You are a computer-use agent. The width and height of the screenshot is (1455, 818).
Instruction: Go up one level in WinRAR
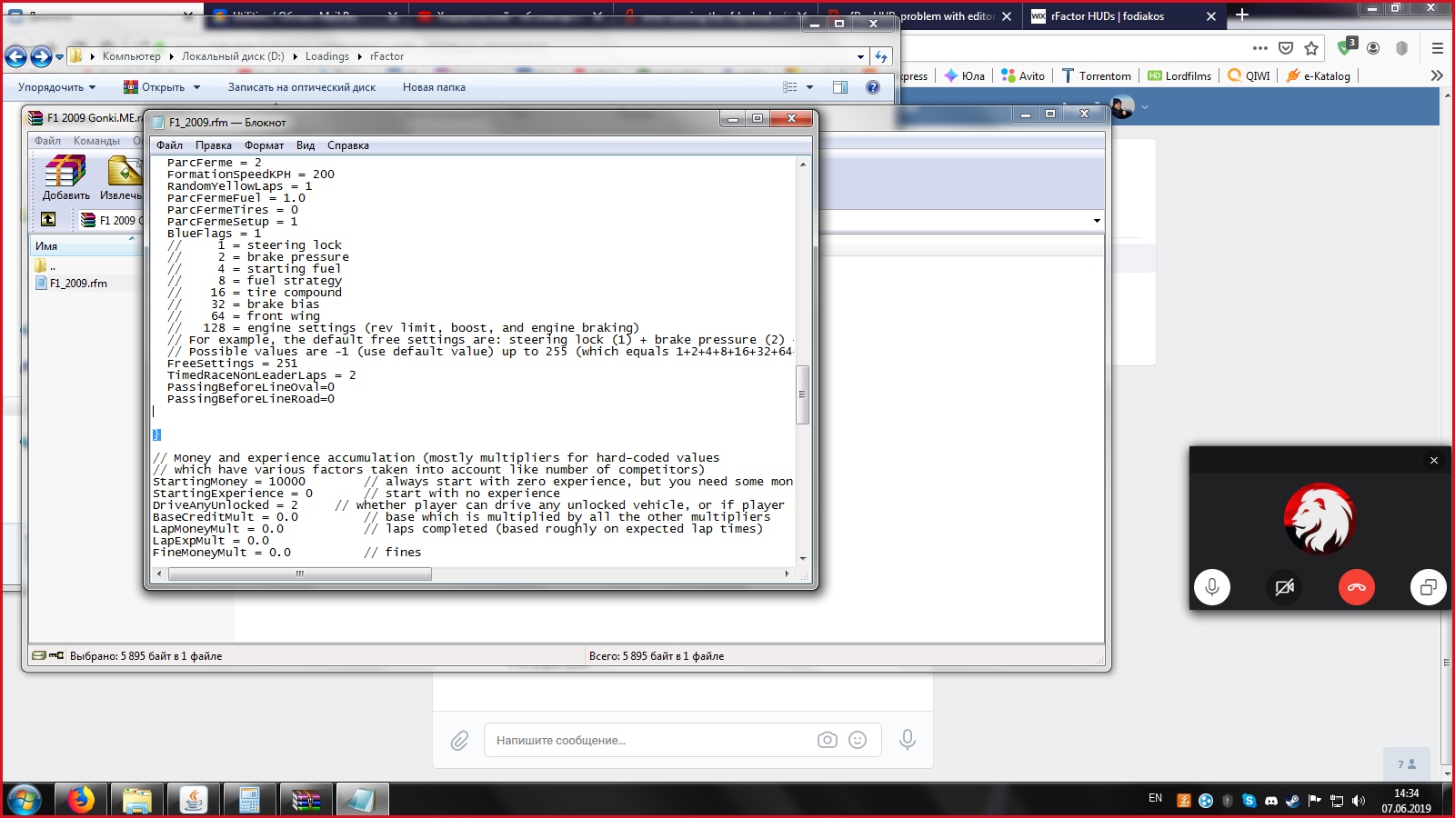click(x=48, y=219)
